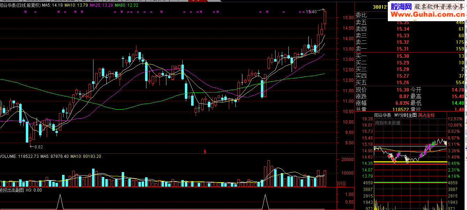467x210 pixels.
Task: Click 阳谷华泰 title of intraday chart
Action: click(383, 115)
